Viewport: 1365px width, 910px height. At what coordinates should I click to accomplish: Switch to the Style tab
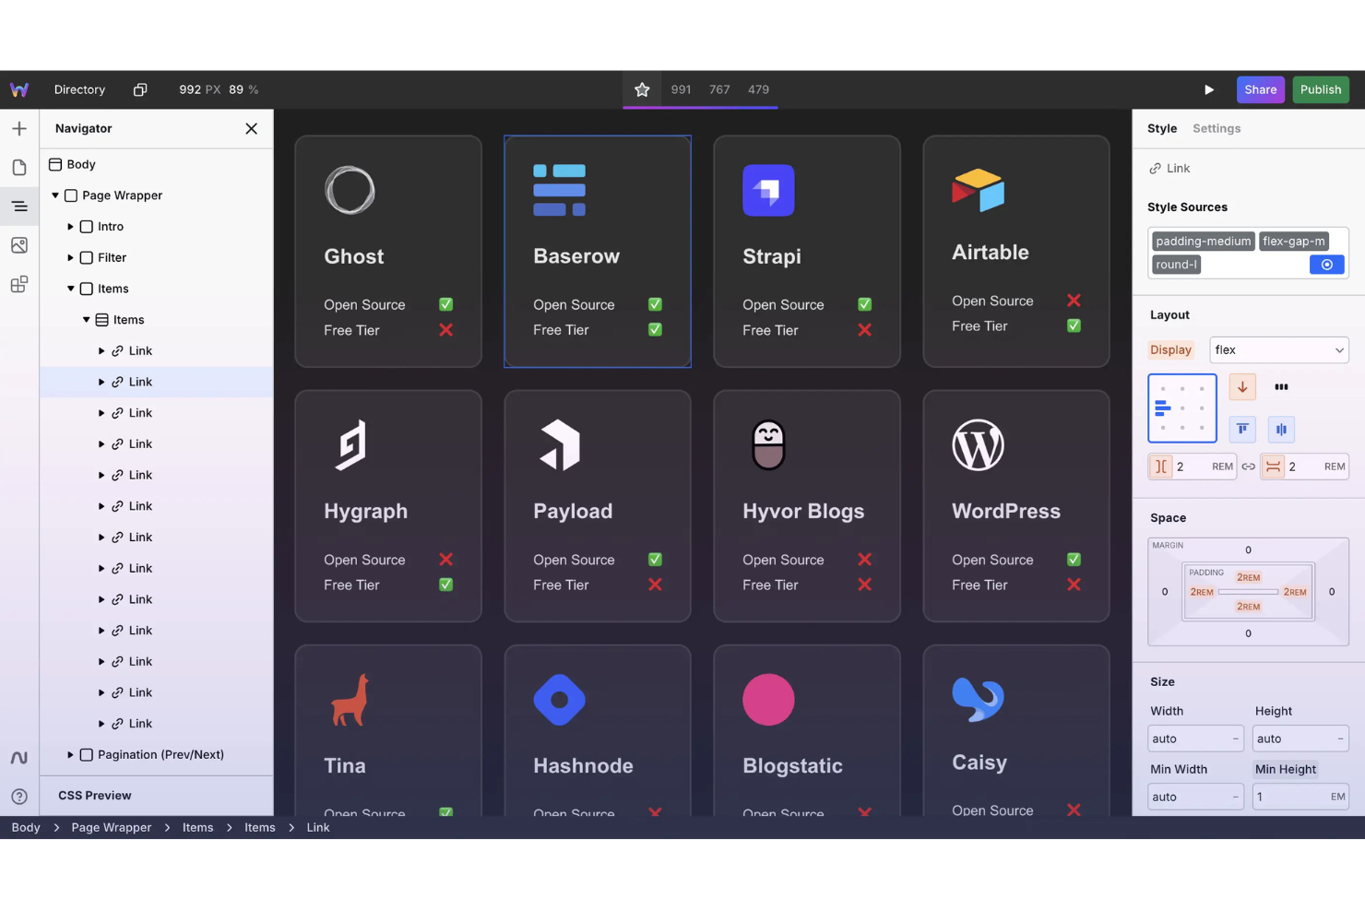coord(1162,129)
